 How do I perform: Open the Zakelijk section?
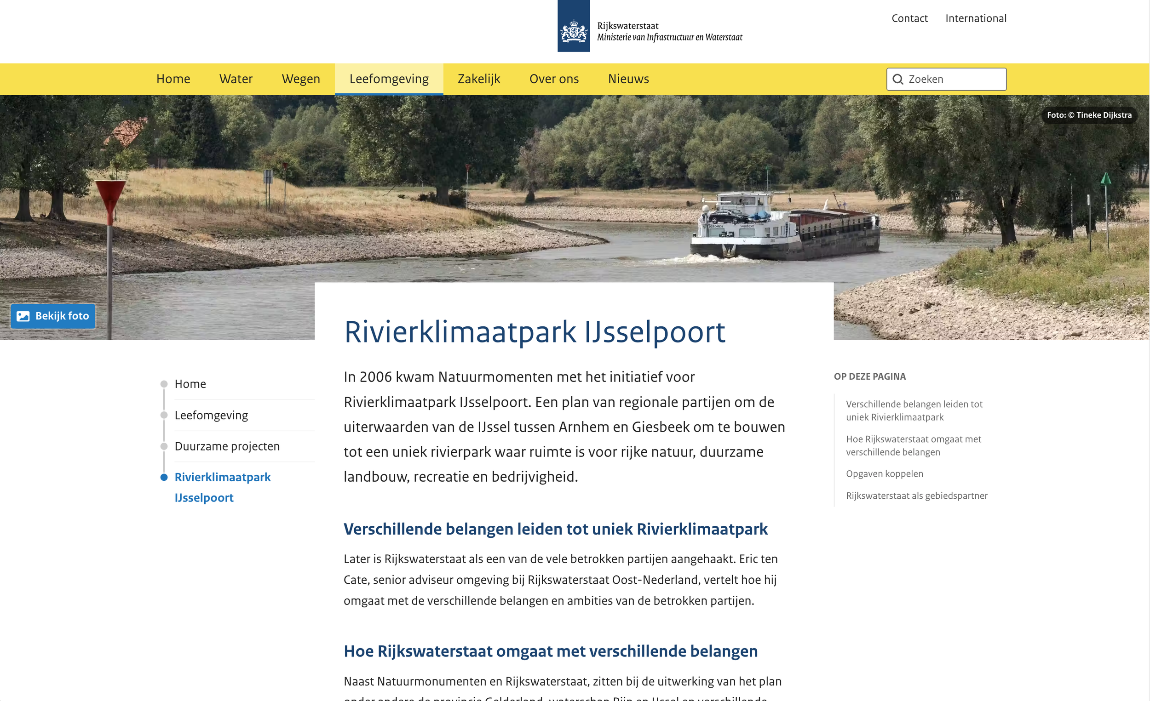click(478, 79)
